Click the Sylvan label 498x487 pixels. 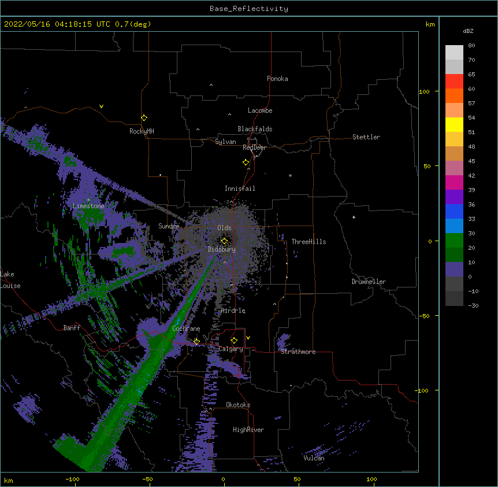pyautogui.click(x=225, y=142)
